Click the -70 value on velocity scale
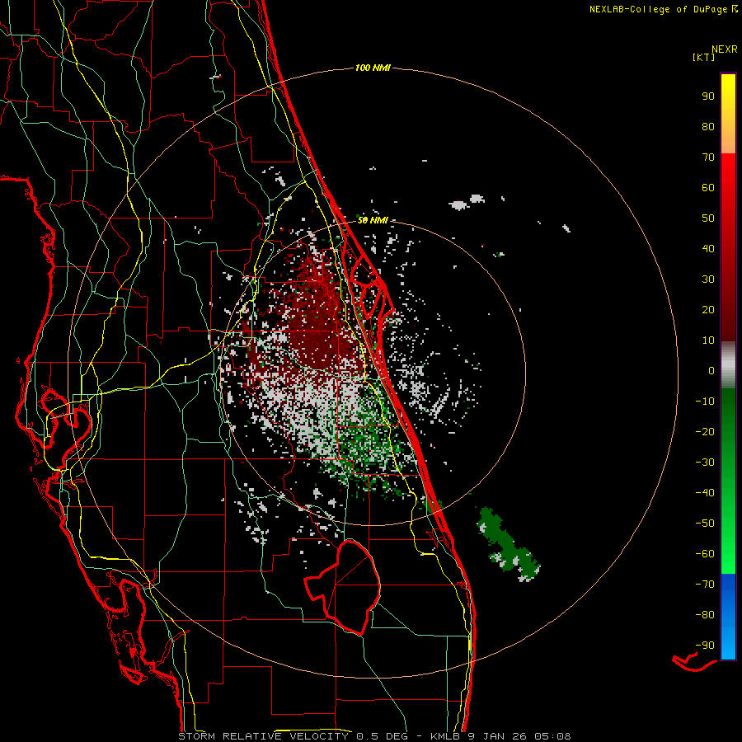 [705, 585]
